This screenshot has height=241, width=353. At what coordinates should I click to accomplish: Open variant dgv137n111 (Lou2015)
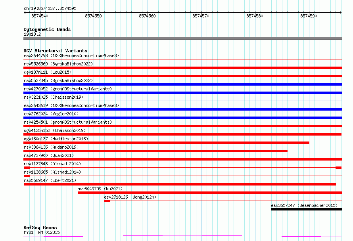tap(48, 72)
